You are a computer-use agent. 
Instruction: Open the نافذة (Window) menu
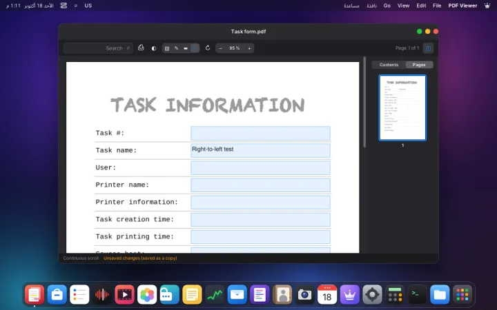tap(371, 6)
